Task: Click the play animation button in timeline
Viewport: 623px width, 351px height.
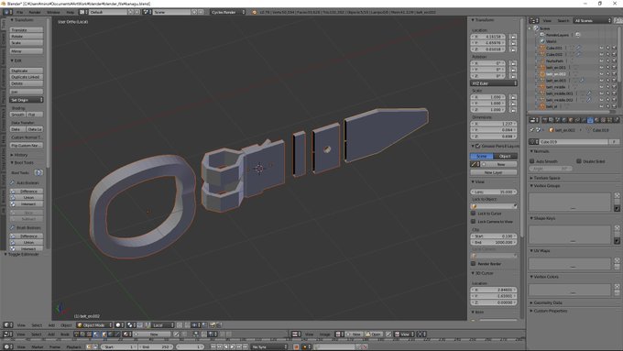Action: [233, 347]
